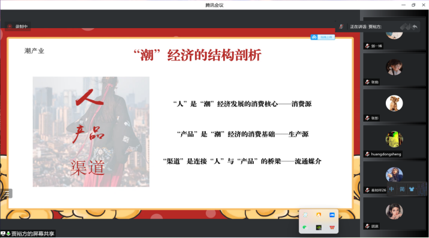429x238 pixels.
Task: Open the WPS Office tray icon
Action: pos(332,227)
